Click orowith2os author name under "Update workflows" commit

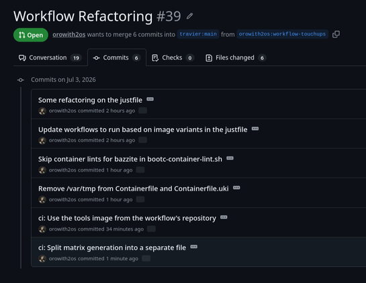pyautogui.click(x=62, y=140)
